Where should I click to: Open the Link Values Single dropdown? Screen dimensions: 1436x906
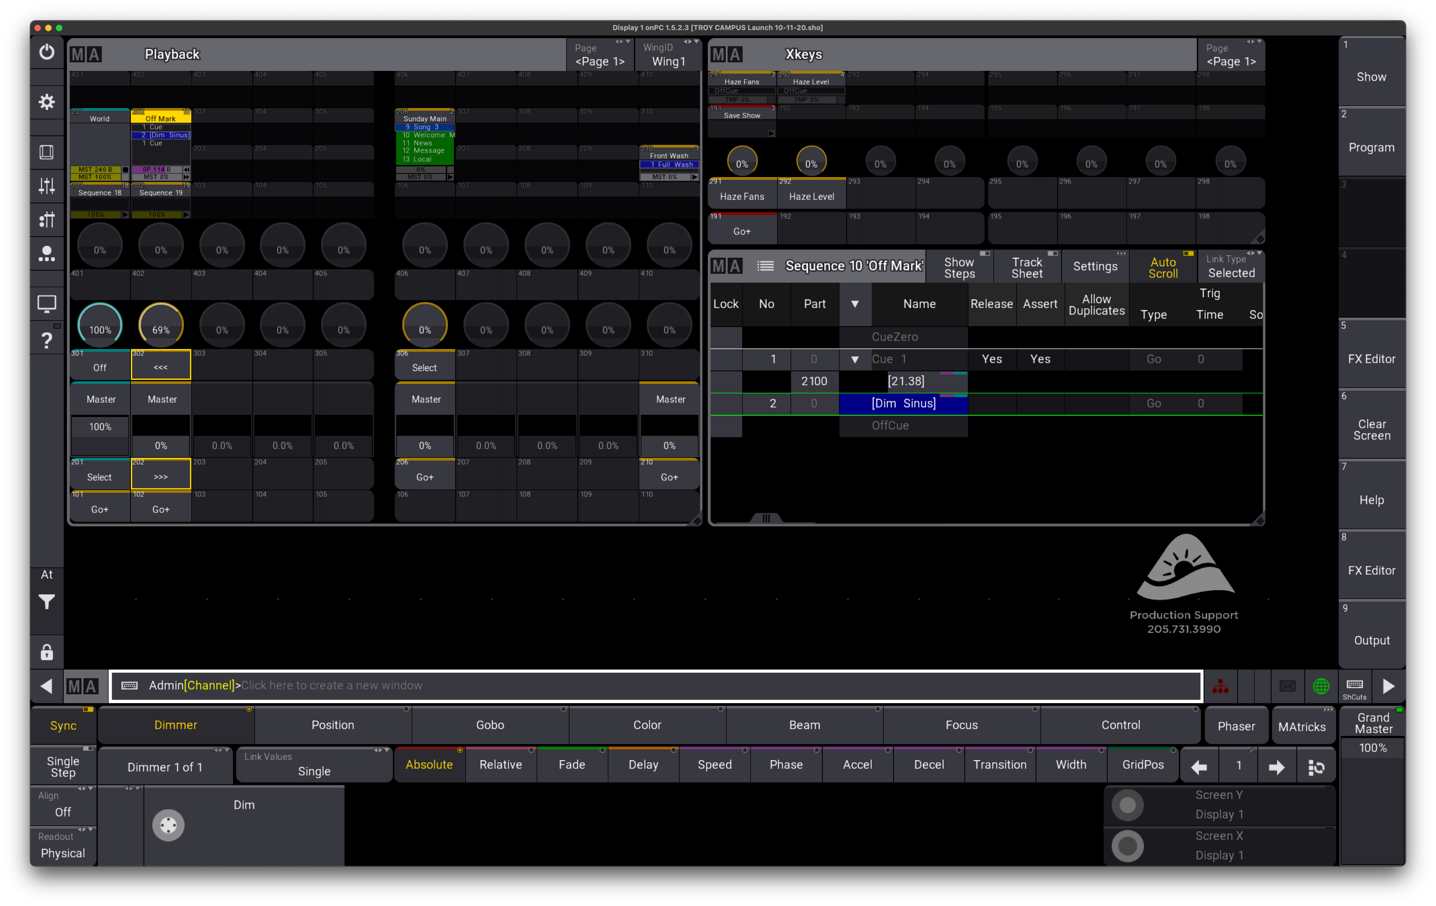point(314,765)
